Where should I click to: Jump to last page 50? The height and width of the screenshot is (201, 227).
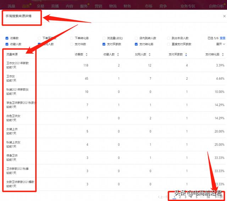(x=208, y=197)
